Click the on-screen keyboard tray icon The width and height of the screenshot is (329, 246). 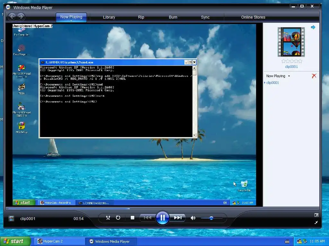(287, 242)
